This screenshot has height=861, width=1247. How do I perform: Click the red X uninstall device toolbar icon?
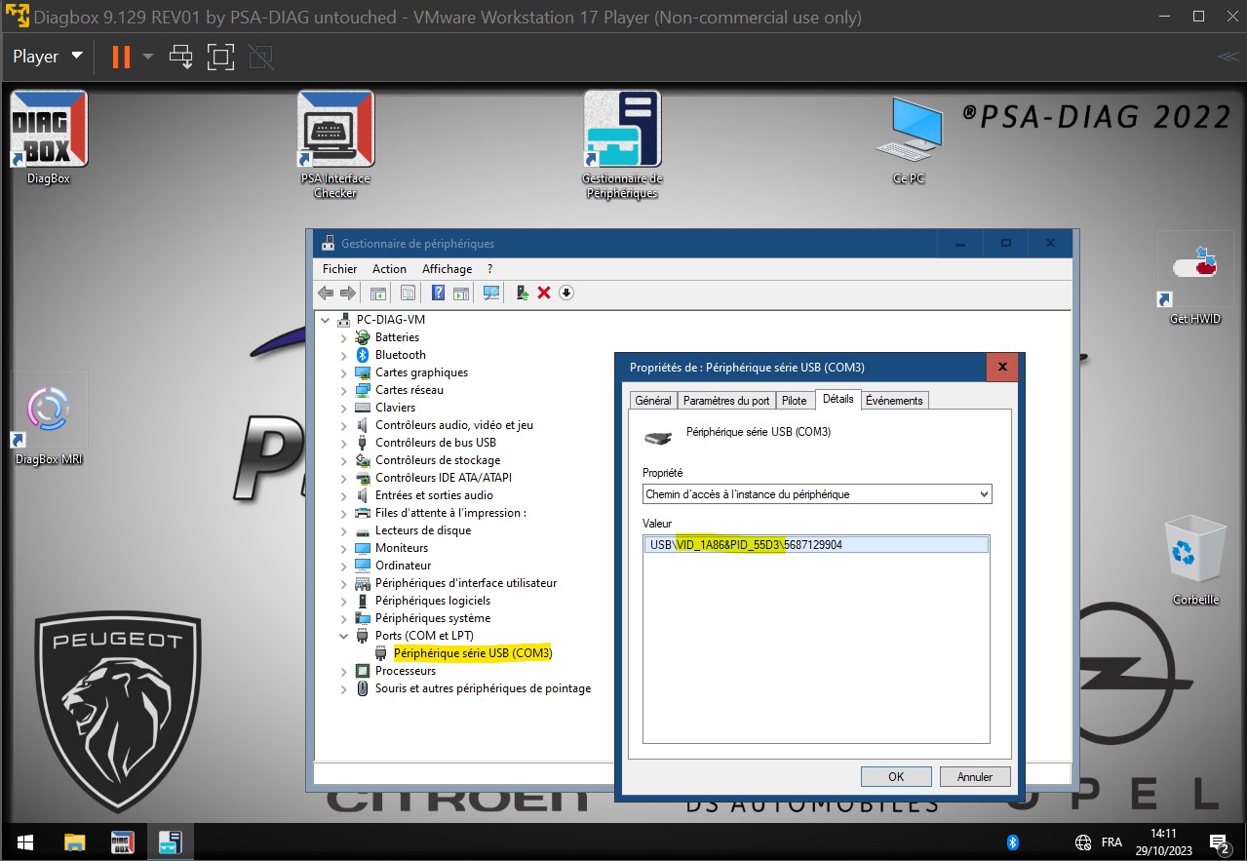pyautogui.click(x=544, y=293)
